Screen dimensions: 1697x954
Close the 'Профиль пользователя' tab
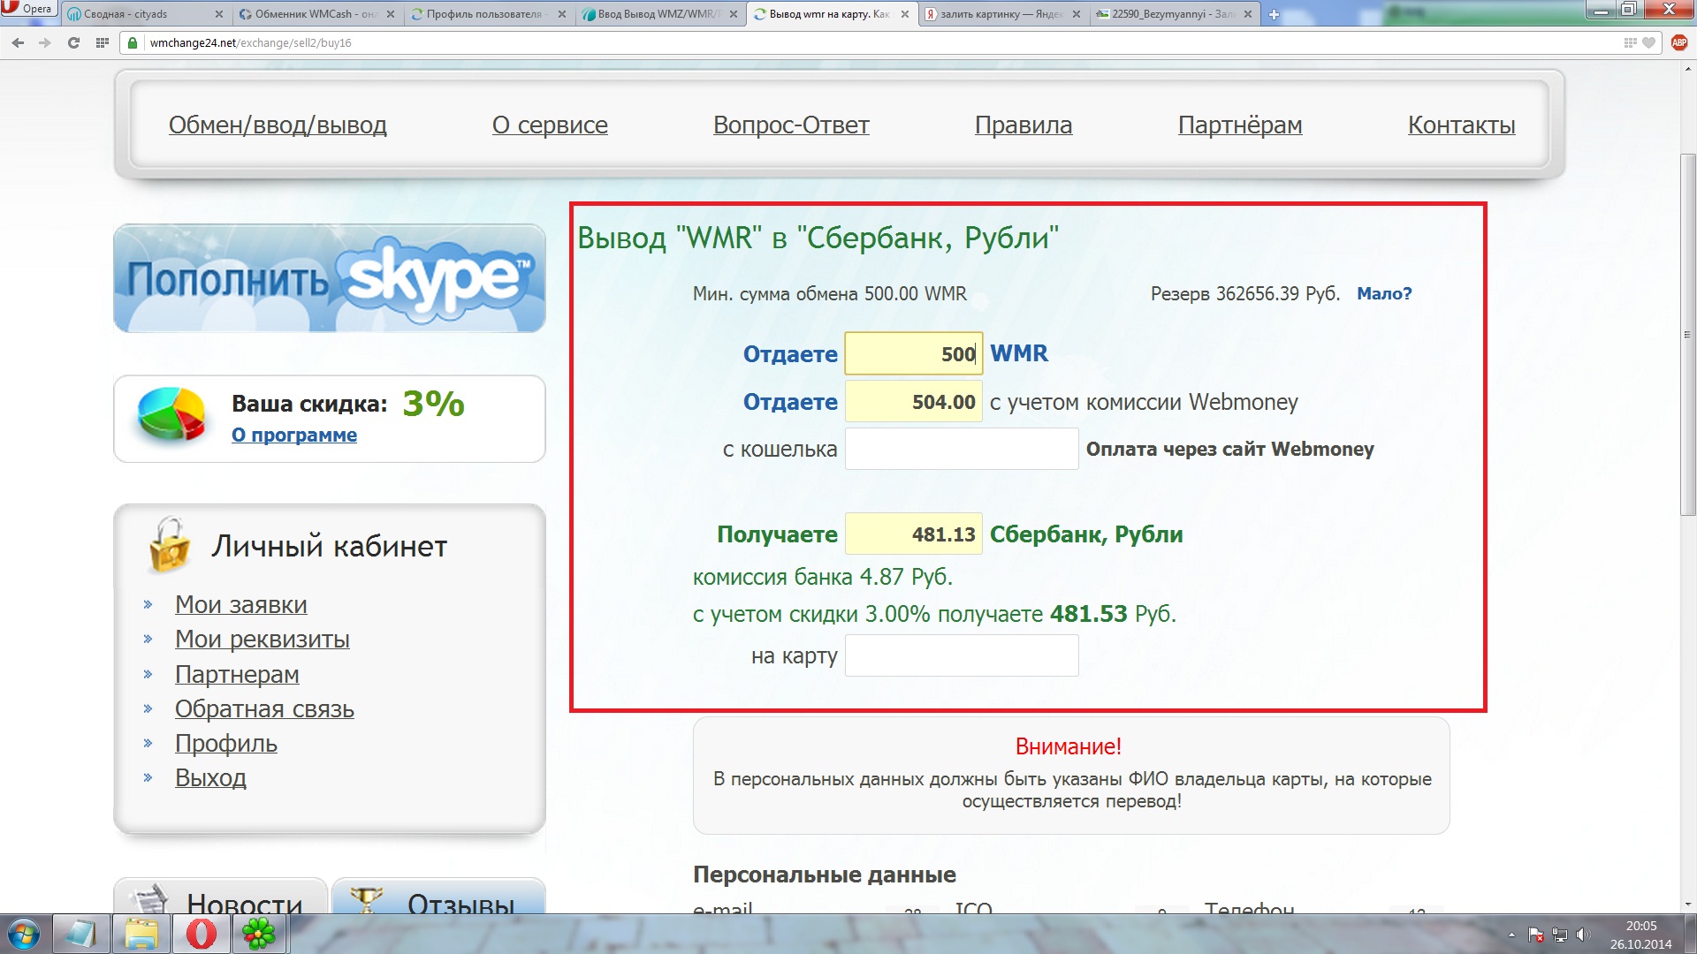pyautogui.click(x=562, y=14)
